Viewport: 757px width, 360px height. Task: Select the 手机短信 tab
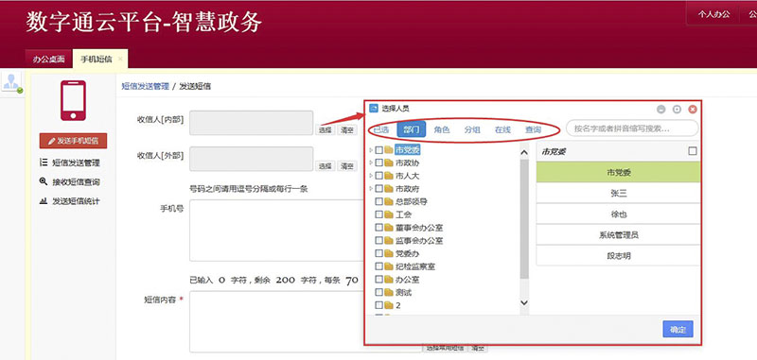tap(97, 60)
